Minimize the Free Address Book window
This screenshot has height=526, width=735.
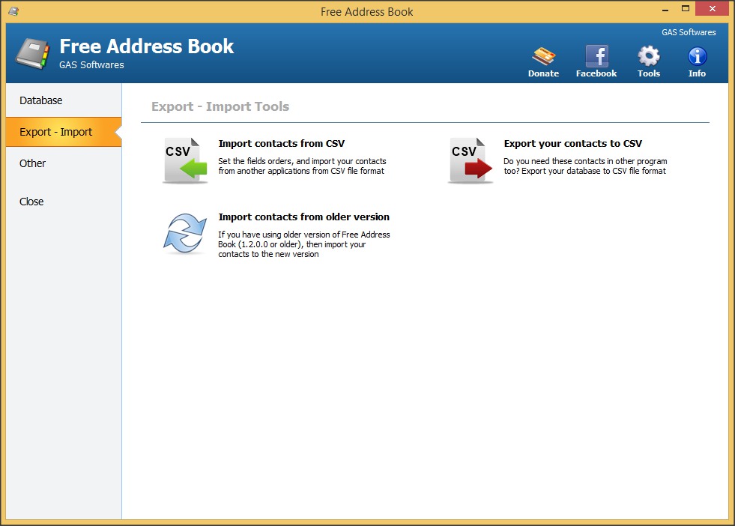[x=665, y=10]
